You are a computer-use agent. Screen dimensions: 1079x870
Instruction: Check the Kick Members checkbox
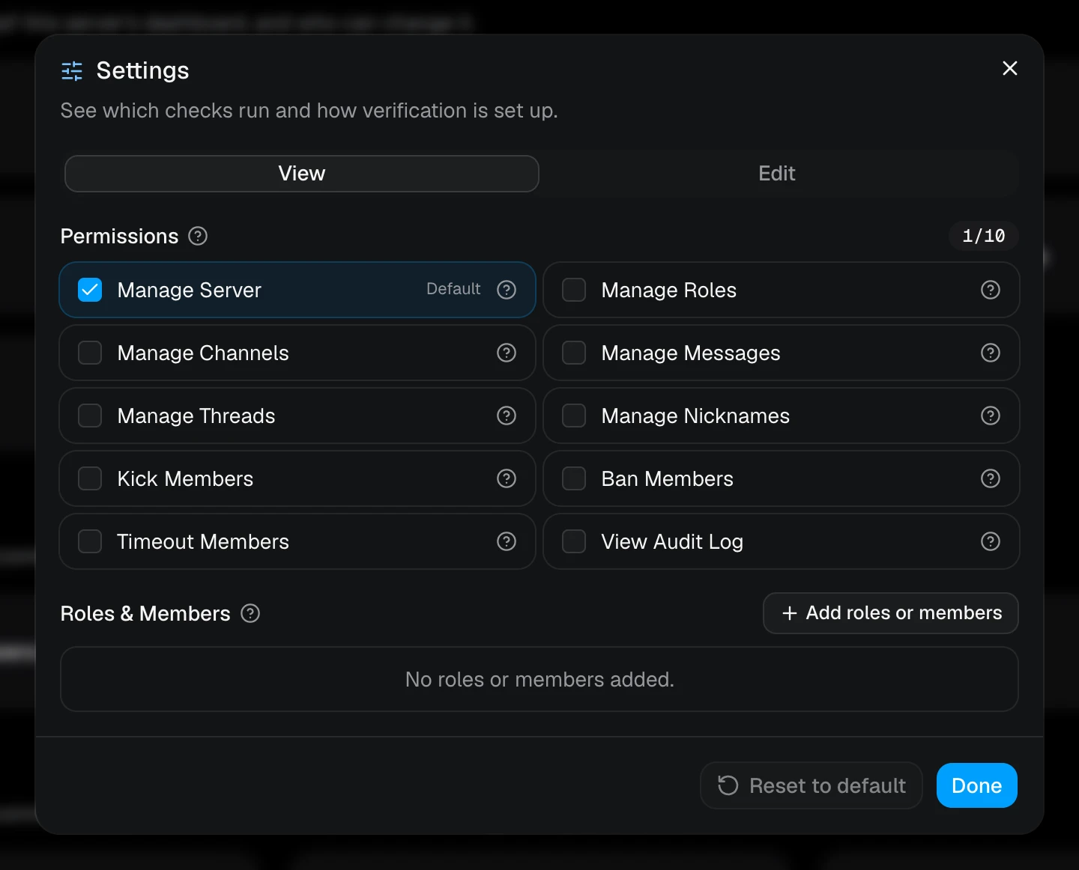click(90, 478)
